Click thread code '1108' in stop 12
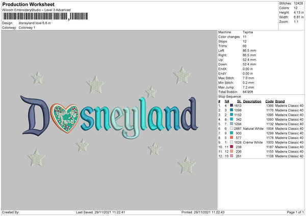Image resolution: width=306 pixels, height=216 pixels. (270, 156)
